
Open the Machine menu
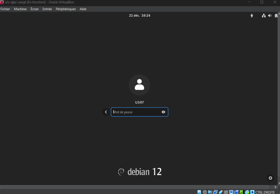(20, 9)
